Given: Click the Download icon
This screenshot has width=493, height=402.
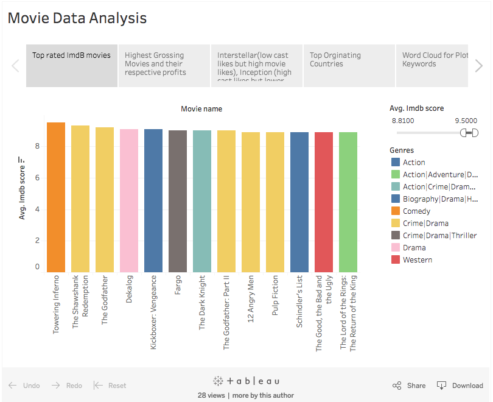Looking at the screenshot, I should click(441, 386).
